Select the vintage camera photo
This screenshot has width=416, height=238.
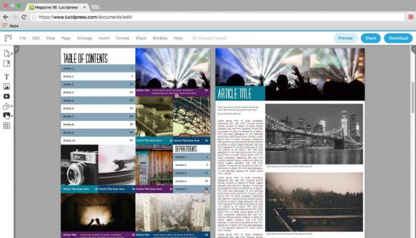point(80,165)
